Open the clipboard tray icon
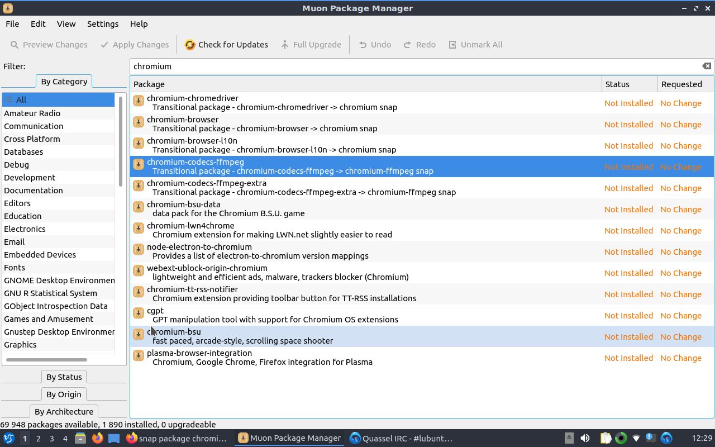 coord(606,438)
